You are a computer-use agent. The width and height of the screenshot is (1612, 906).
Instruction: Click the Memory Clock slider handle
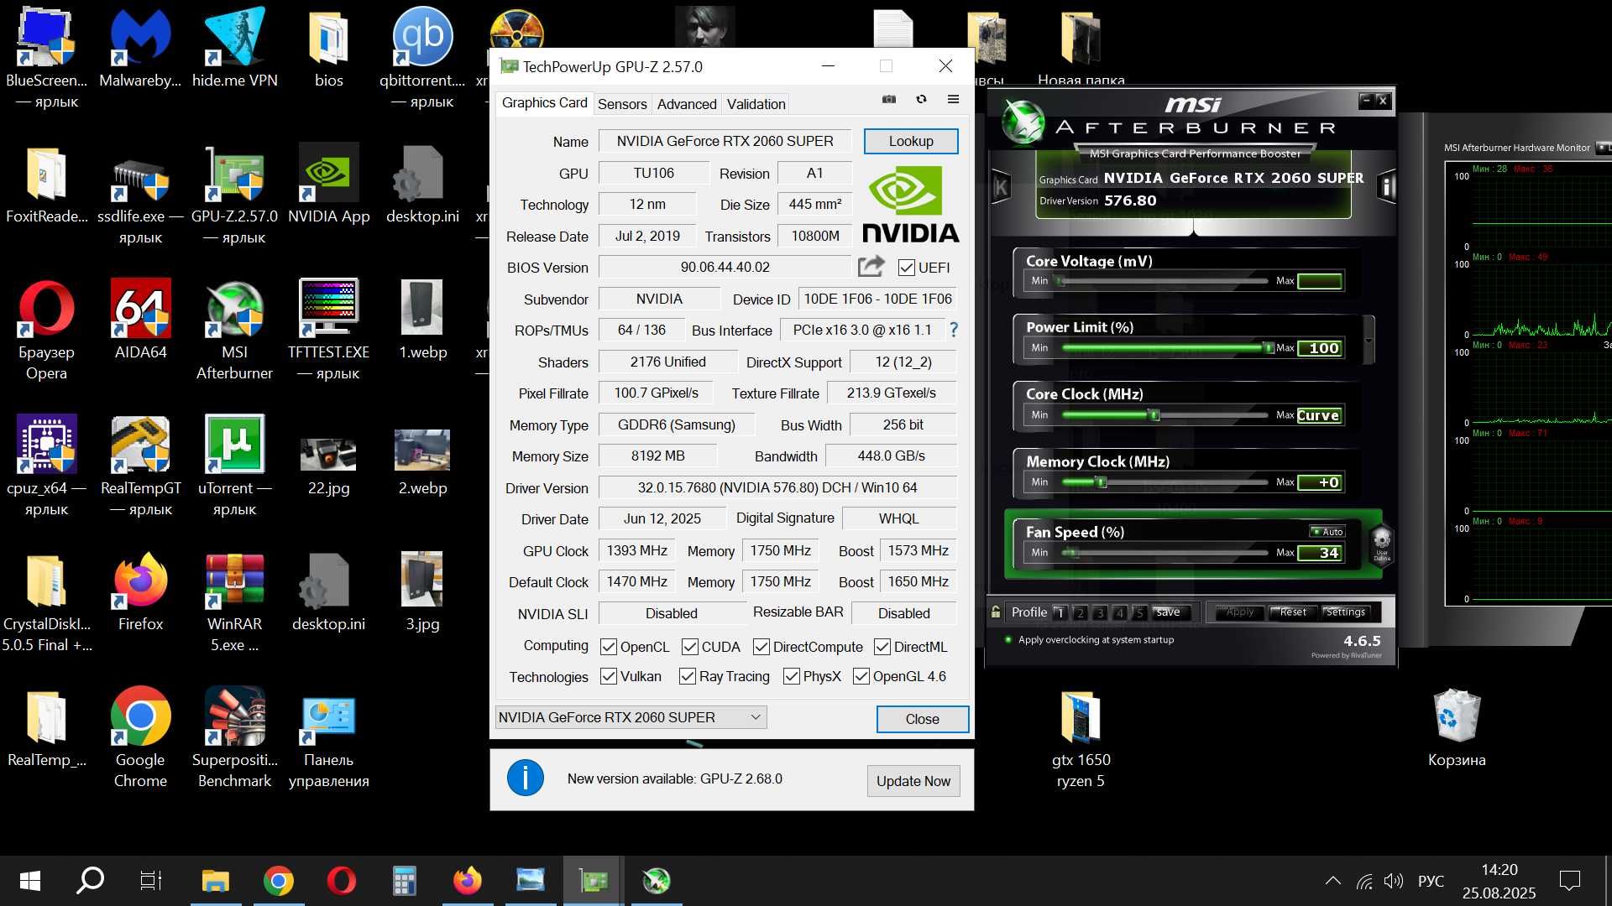point(1102,482)
